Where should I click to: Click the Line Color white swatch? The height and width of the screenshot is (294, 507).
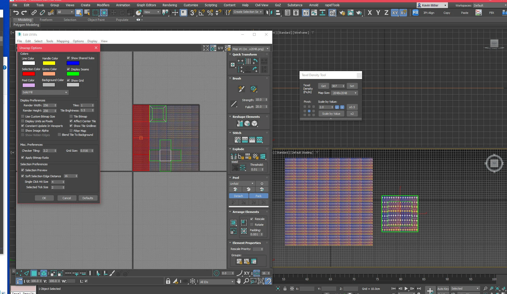coord(29,63)
